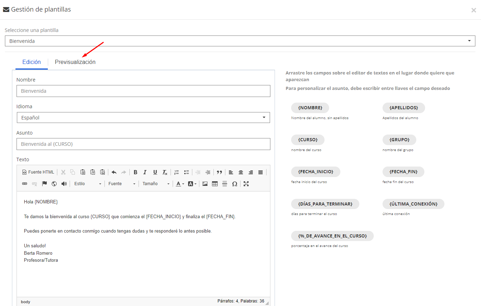Screen dimensions: 481x306
Task: Click the Asunto input field
Action: pos(143,144)
